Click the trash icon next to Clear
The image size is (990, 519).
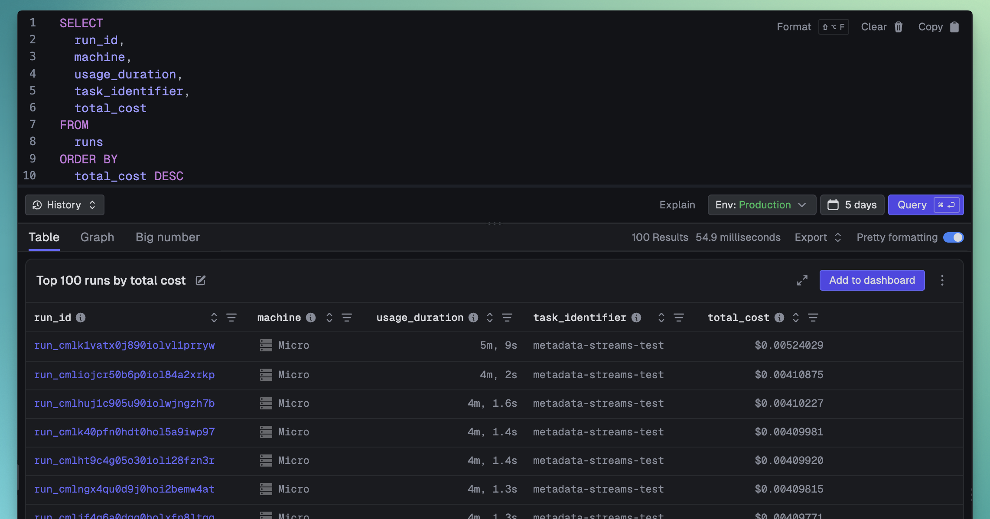pos(899,27)
